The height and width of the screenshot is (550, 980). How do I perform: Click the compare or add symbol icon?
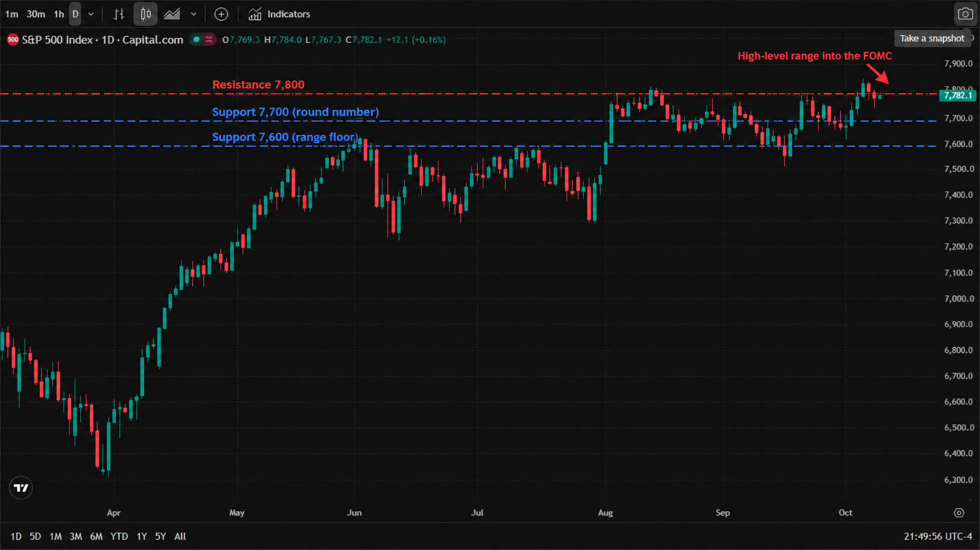click(221, 14)
